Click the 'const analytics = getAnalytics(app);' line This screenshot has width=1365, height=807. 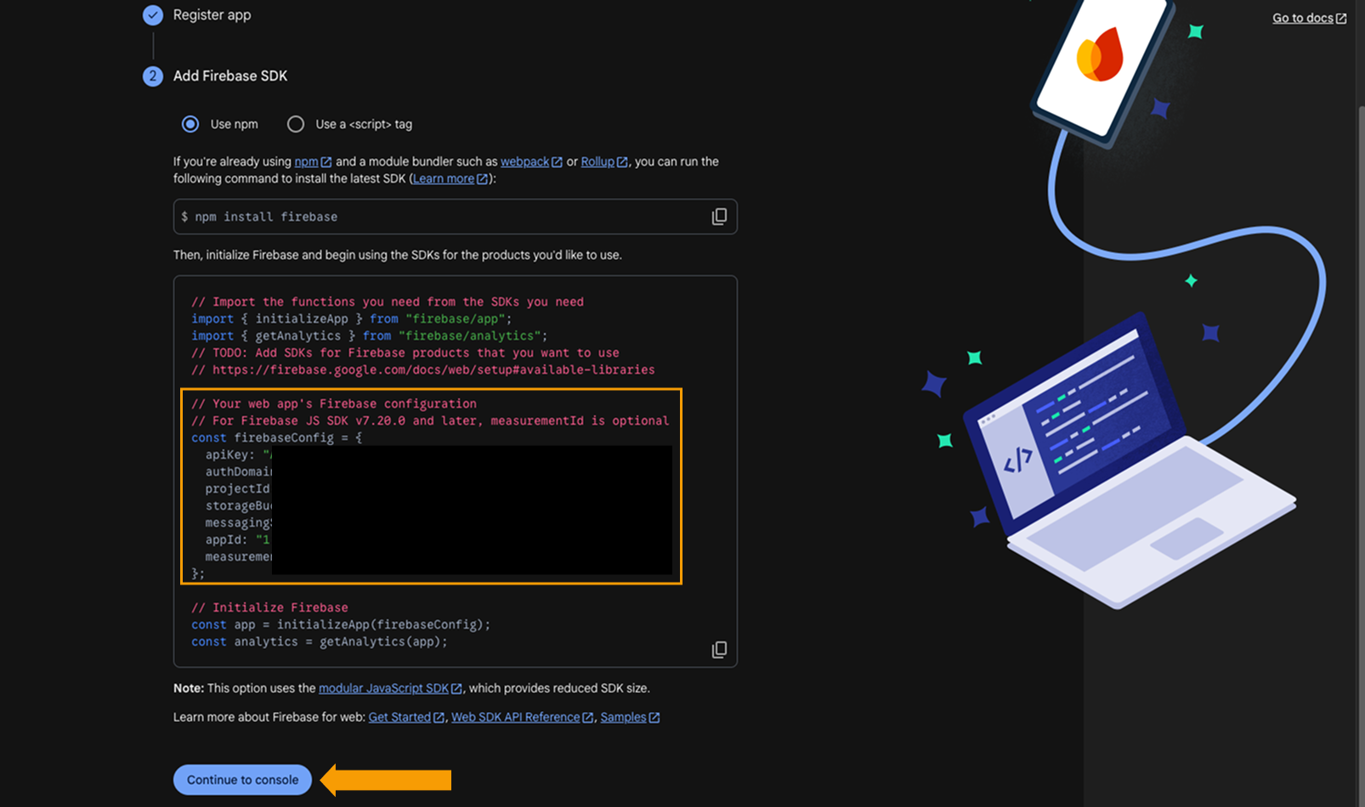point(320,641)
